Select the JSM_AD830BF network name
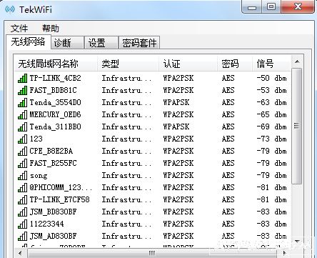 coord(53,236)
